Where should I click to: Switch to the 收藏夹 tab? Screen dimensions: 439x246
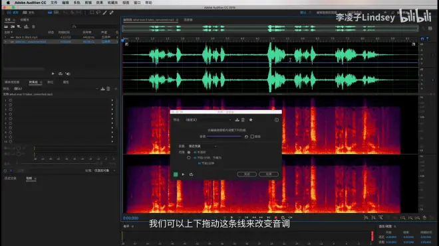tap(25, 20)
